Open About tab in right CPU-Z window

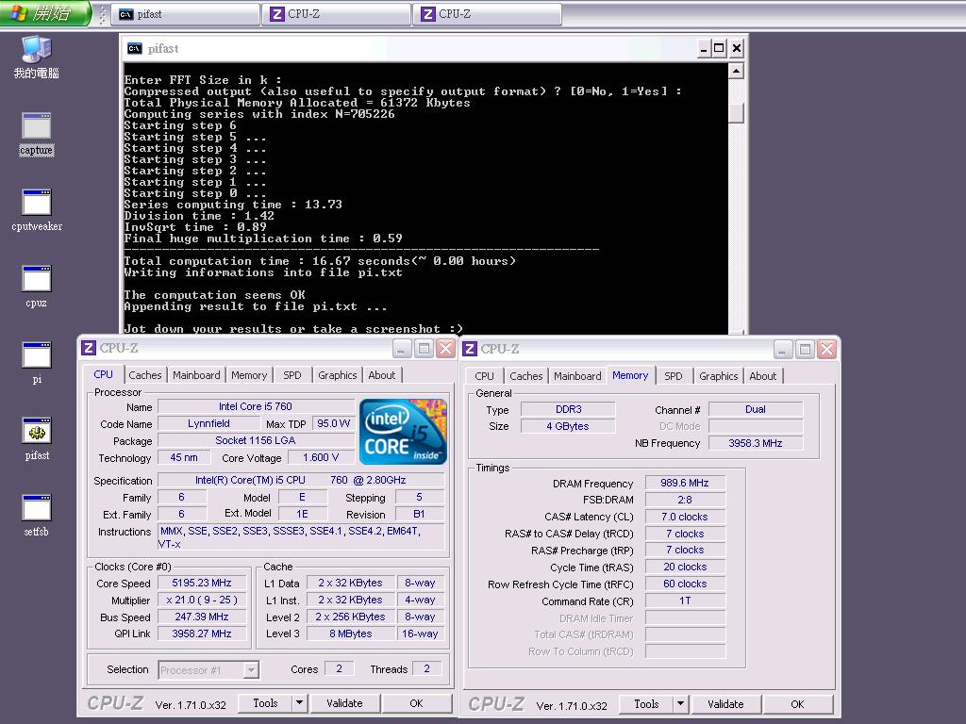(762, 375)
